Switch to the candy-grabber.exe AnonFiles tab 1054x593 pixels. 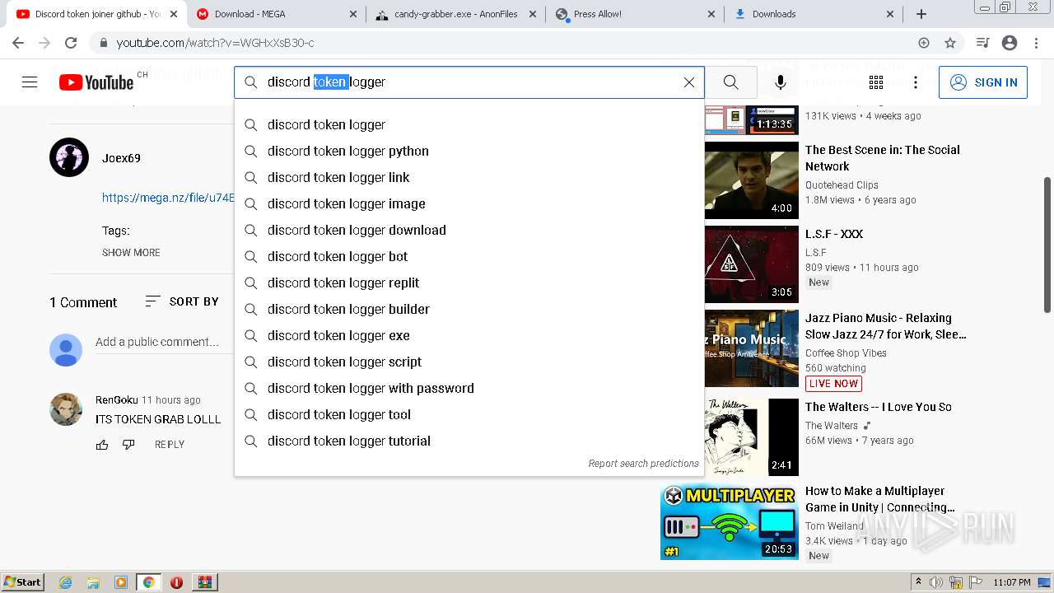456,14
